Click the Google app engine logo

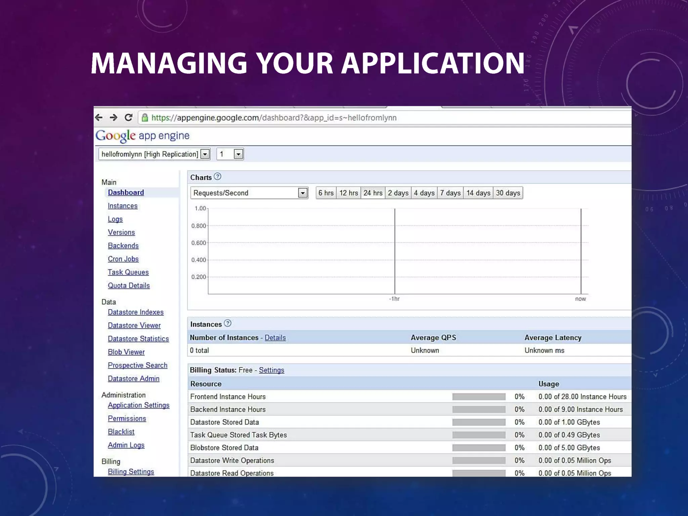(x=142, y=136)
